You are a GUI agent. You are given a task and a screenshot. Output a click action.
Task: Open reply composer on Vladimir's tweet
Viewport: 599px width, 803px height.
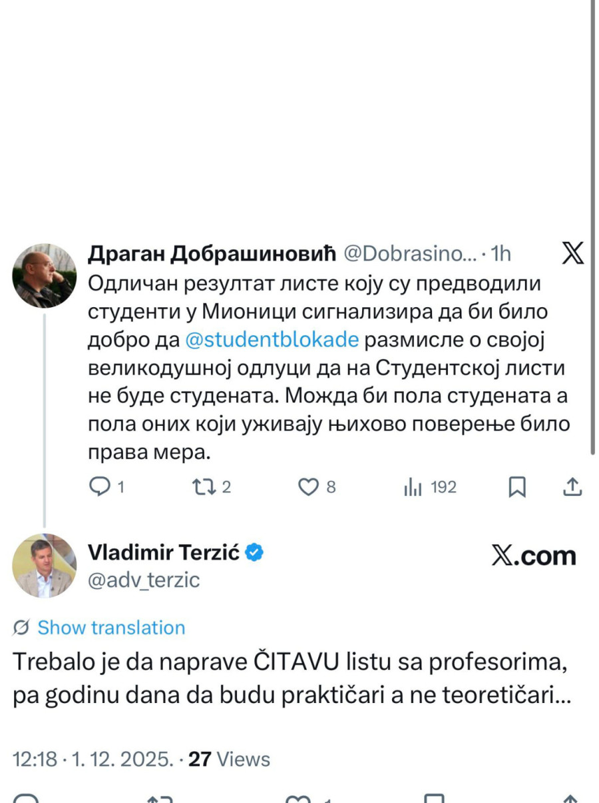tap(25, 798)
